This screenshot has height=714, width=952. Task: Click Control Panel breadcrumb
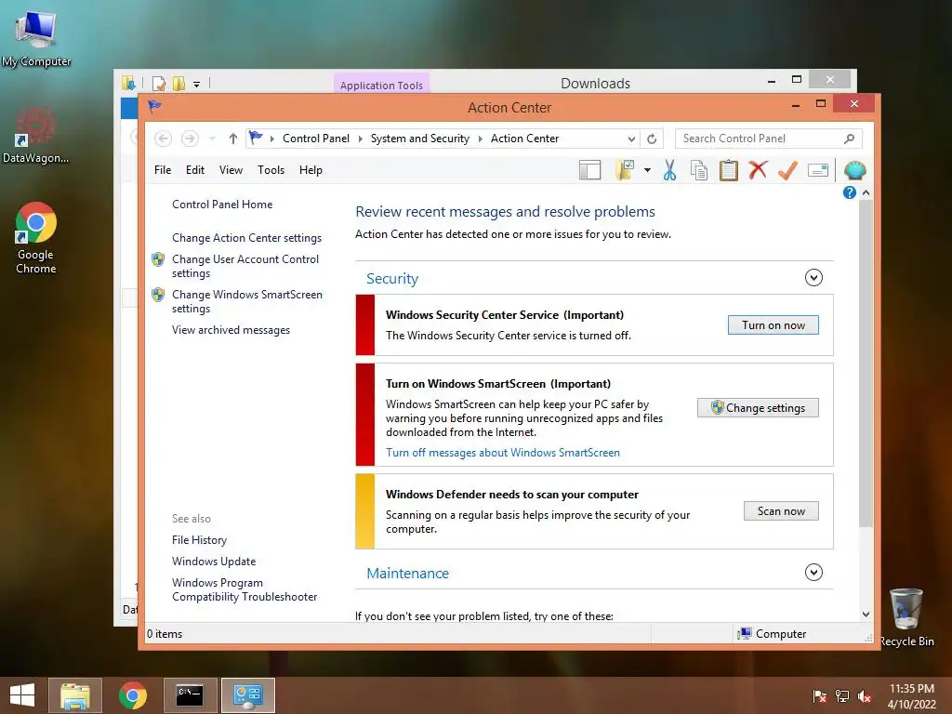pyautogui.click(x=316, y=139)
